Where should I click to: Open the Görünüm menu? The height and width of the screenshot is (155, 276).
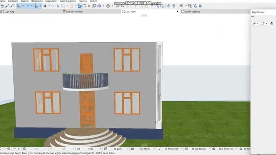[13, 1]
